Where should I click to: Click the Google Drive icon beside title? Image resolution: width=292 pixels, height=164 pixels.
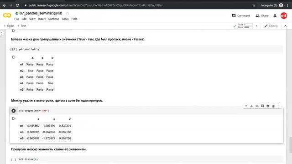point(17,13)
